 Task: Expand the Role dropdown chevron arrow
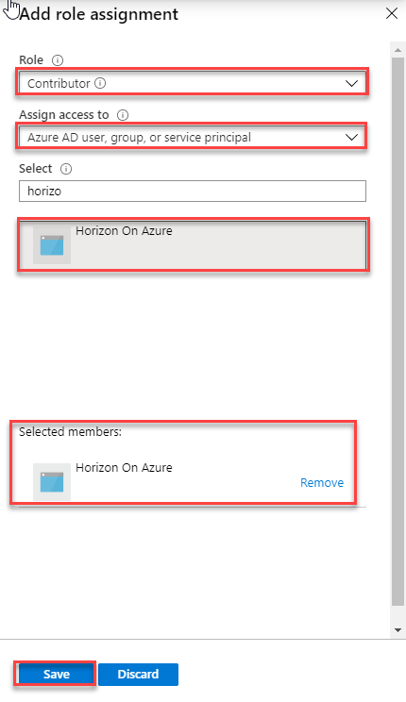tap(352, 83)
